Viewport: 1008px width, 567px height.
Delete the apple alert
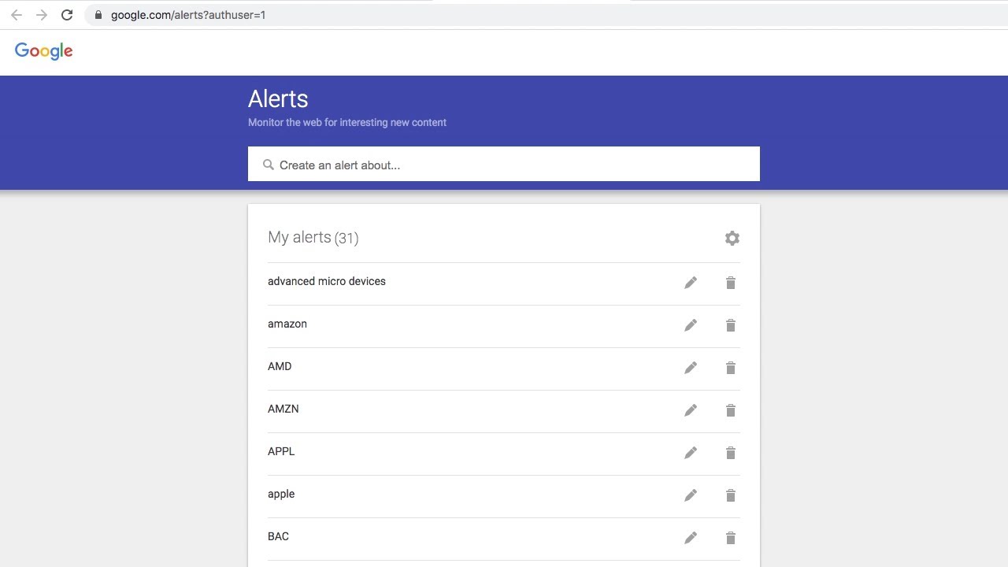[731, 495]
